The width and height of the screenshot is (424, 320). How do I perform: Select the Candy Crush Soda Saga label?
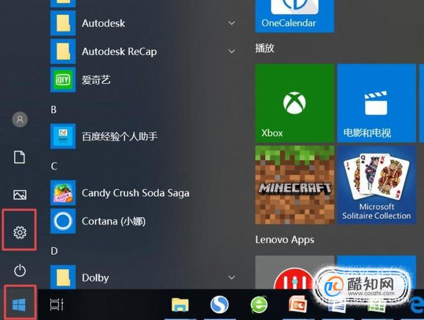point(136,193)
